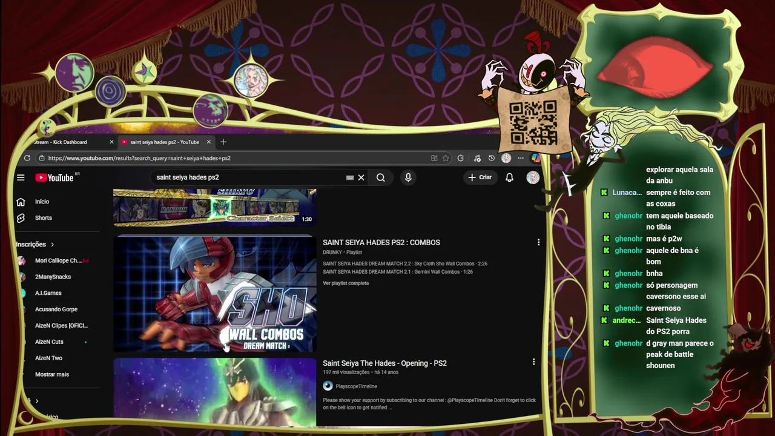Screen dimensions: 775x436
Task: Open the YouTube hamburger guide menu
Action: tap(21, 177)
